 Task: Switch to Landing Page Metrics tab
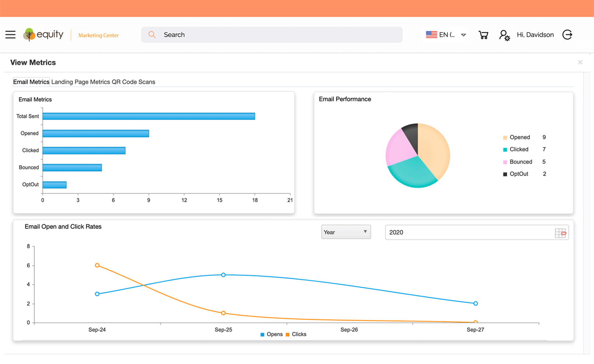[x=80, y=82]
